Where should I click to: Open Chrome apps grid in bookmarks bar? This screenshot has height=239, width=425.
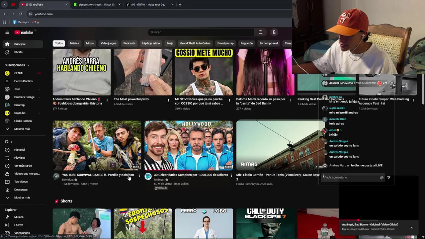(x=4, y=22)
